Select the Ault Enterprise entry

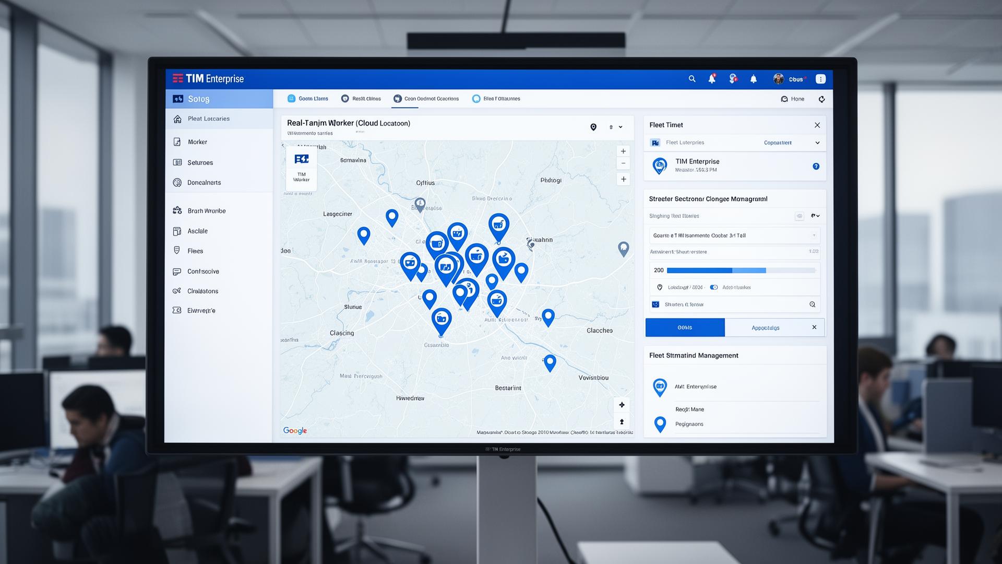(735, 387)
